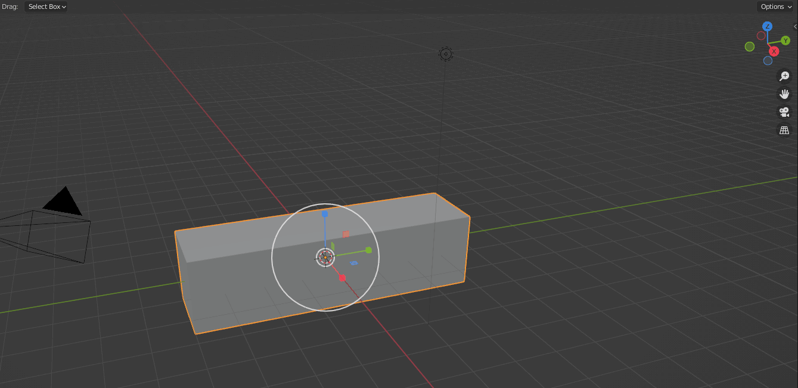Image resolution: width=798 pixels, height=388 pixels.
Task: Open the Select Box drag mode dropdown
Action: 46,7
